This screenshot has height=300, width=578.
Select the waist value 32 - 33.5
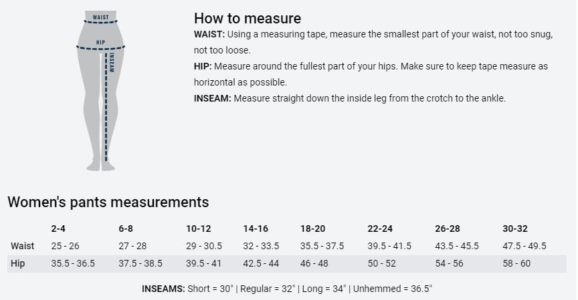261,246
